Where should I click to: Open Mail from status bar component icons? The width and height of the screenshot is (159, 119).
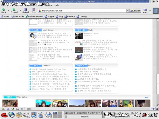(8, 109)
